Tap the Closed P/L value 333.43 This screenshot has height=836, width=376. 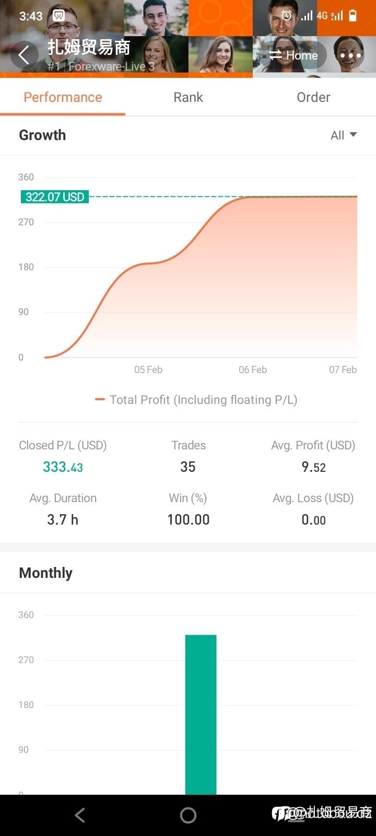point(63,467)
